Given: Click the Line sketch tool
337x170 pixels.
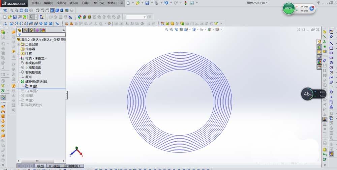Looking at the screenshot, I should coord(331,43).
